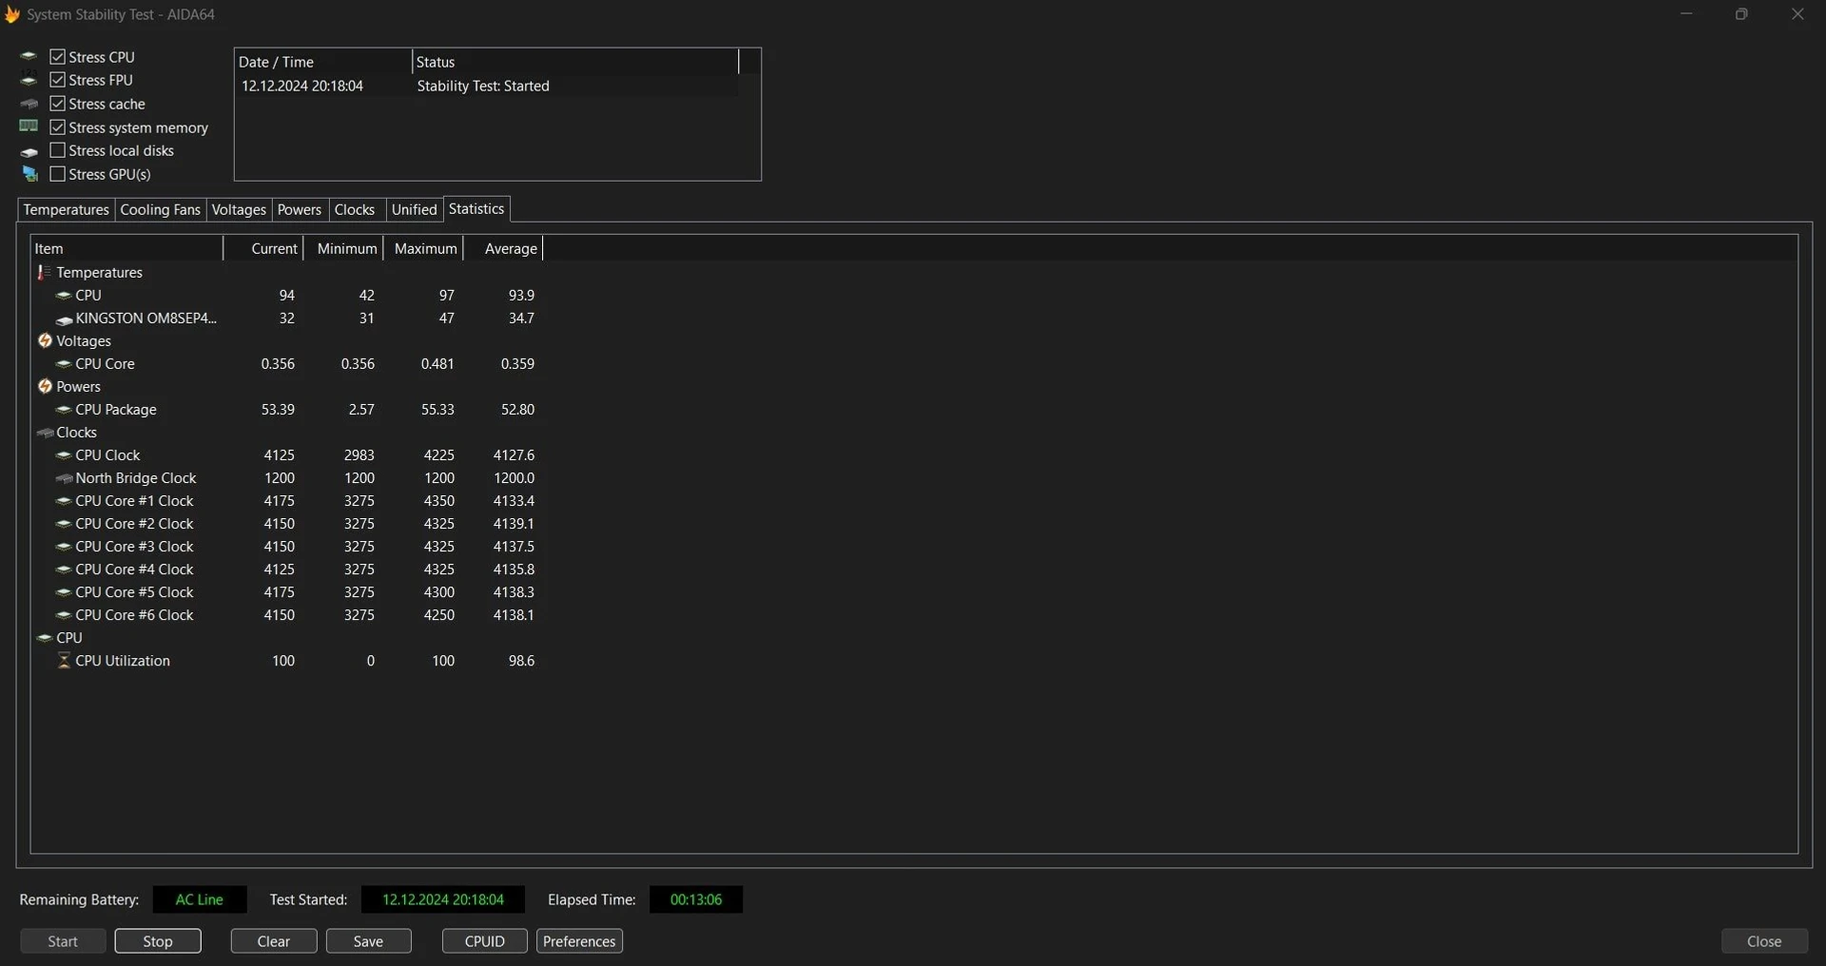This screenshot has width=1826, height=966.
Task: Click the icon beside Stress FPU
Action: click(29, 80)
